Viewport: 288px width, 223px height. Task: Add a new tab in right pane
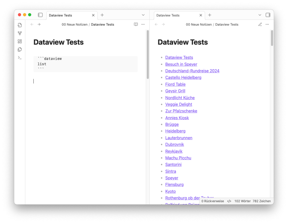[x=210, y=15]
